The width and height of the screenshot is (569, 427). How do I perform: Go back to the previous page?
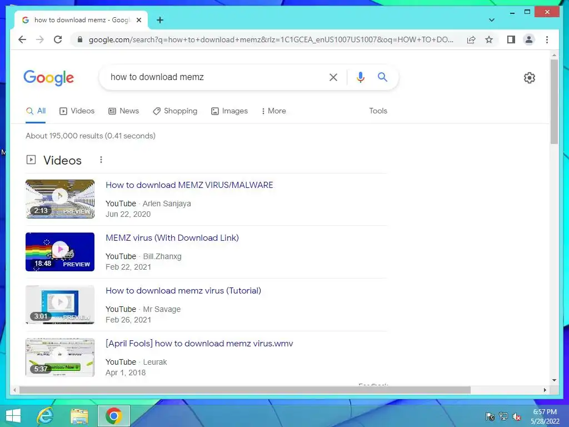[x=22, y=39]
